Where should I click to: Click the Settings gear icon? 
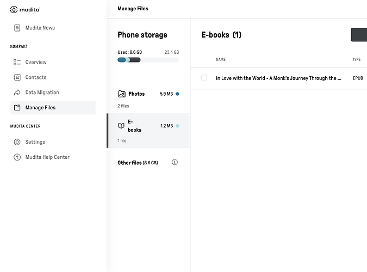click(17, 142)
